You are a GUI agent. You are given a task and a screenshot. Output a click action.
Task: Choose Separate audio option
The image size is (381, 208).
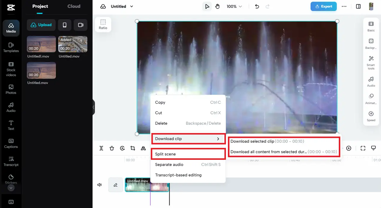pyautogui.click(x=188, y=165)
